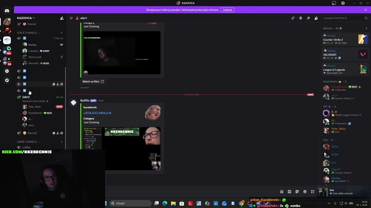Click Watch on Kick button

click(x=93, y=81)
